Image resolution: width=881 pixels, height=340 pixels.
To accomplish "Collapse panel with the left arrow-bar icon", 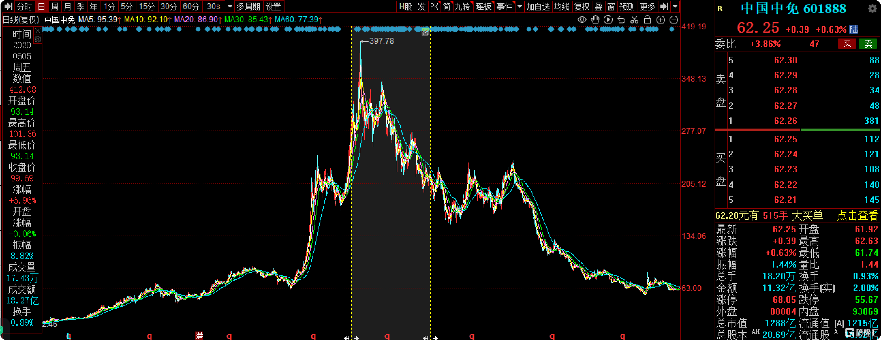I will (x=8, y=6).
